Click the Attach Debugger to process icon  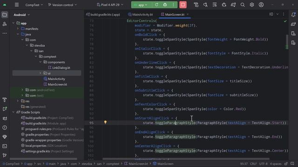224,5
